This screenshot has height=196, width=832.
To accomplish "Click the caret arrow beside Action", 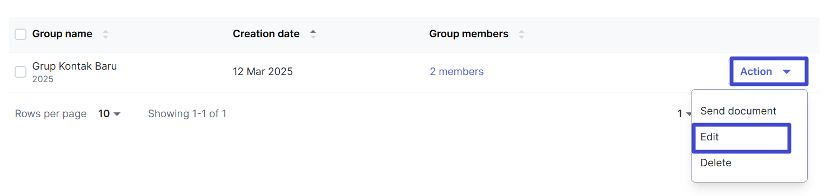I will point(787,72).
